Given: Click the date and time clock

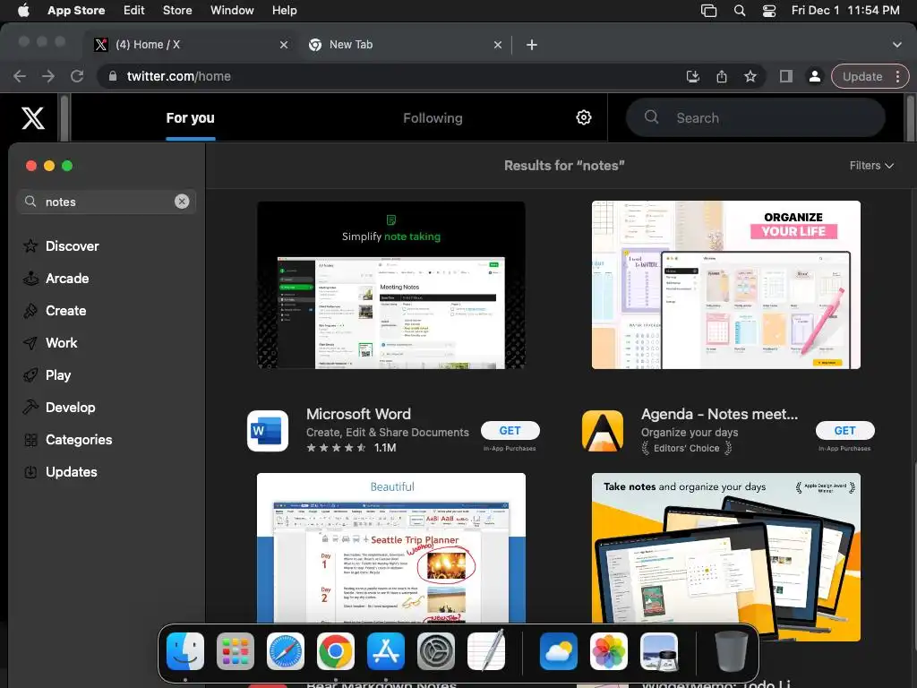Looking at the screenshot, I should 845,11.
